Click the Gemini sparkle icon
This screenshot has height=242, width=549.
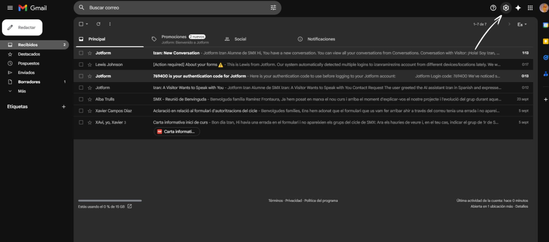pos(518,8)
